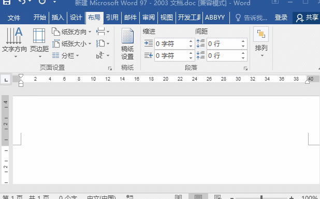Open the 开发工具 ribbon tab
The height and width of the screenshot is (199, 320).
189,18
